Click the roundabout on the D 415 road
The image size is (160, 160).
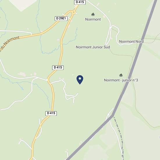coord(74,12)
